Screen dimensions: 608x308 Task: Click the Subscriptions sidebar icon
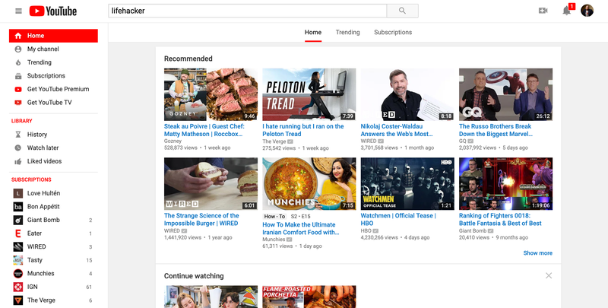click(x=17, y=76)
